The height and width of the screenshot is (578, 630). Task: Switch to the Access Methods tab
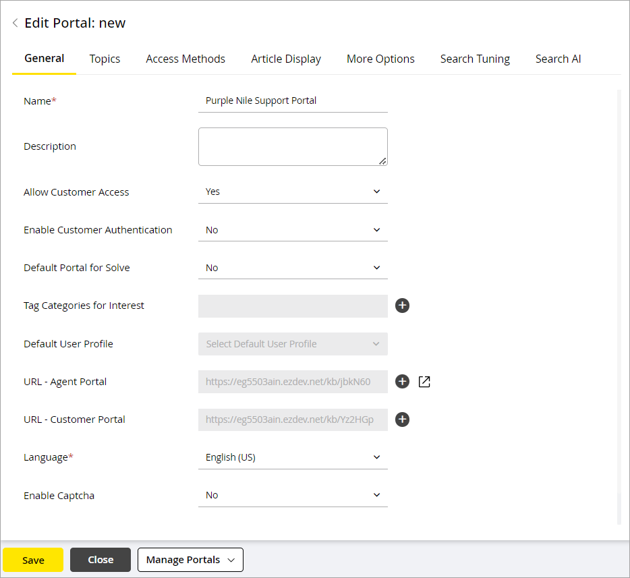pos(185,59)
